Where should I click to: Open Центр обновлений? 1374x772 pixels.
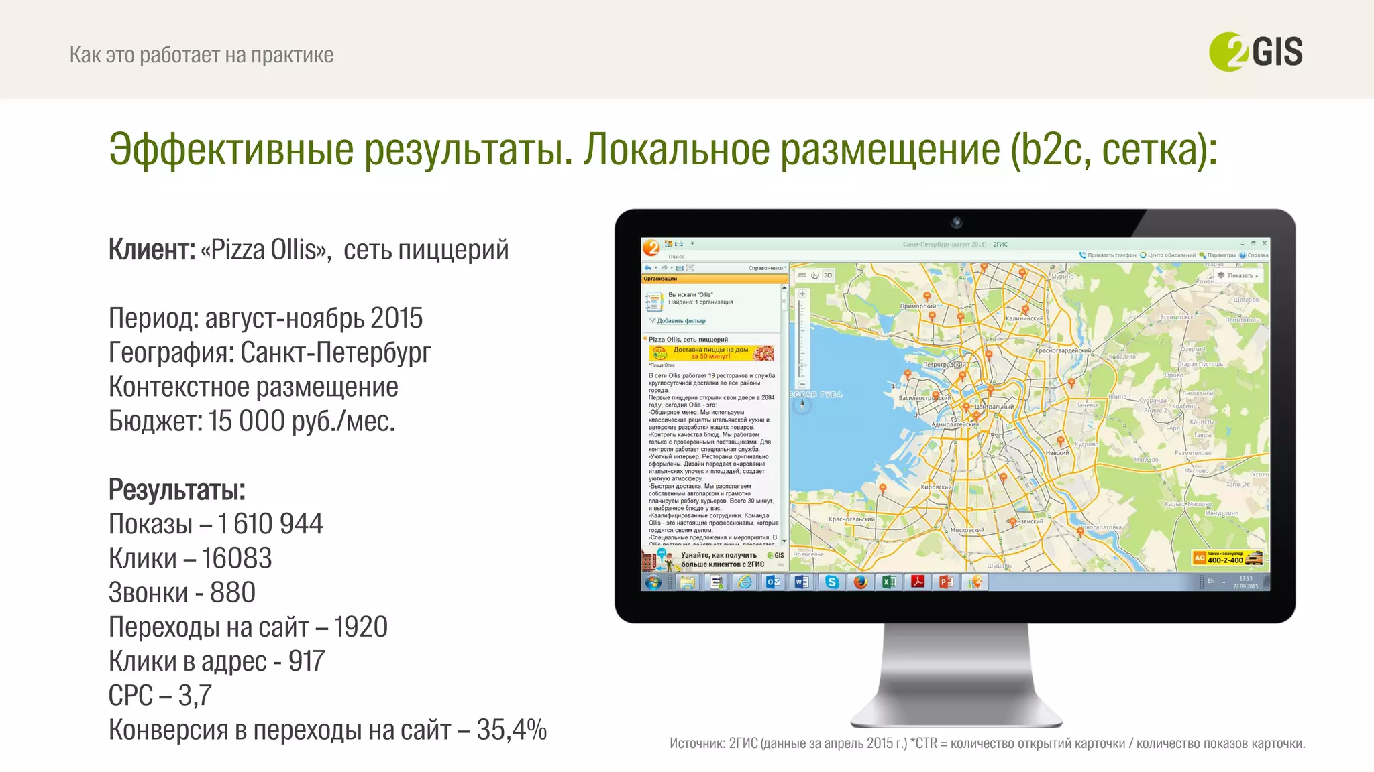pyautogui.click(x=1167, y=255)
